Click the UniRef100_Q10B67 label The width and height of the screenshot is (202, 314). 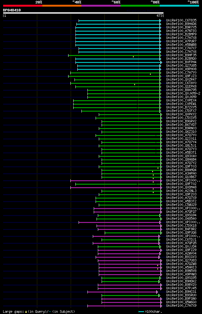click(x=181, y=177)
